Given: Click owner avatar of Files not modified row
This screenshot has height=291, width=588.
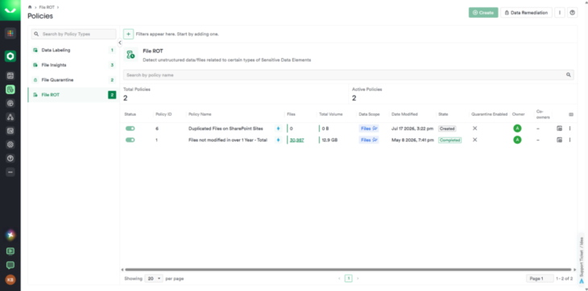Looking at the screenshot, I should click(517, 140).
